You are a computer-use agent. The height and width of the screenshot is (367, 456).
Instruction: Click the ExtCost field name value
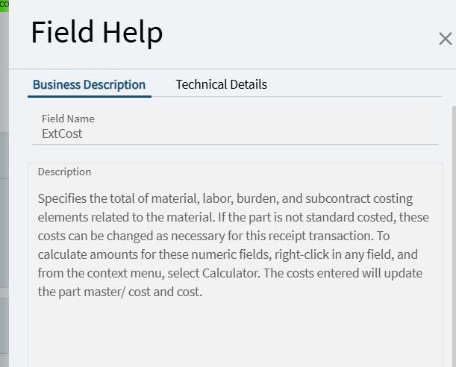[62, 134]
